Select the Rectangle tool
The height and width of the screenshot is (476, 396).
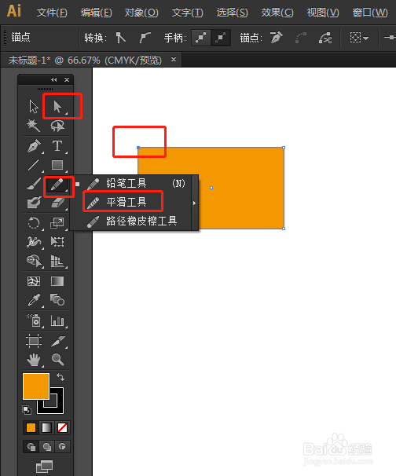click(x=57, y=165)
